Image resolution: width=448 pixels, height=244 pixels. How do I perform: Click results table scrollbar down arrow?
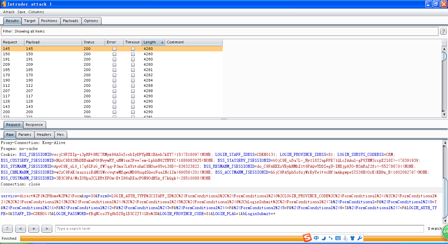(x=444, y=114)
